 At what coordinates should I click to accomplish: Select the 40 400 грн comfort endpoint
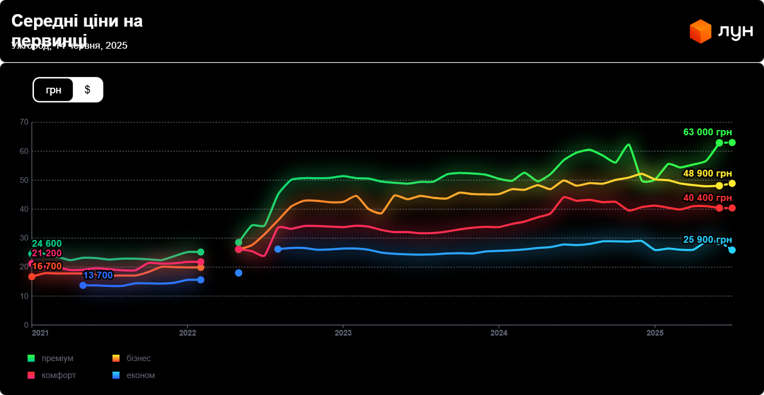(x=732, y=208)
